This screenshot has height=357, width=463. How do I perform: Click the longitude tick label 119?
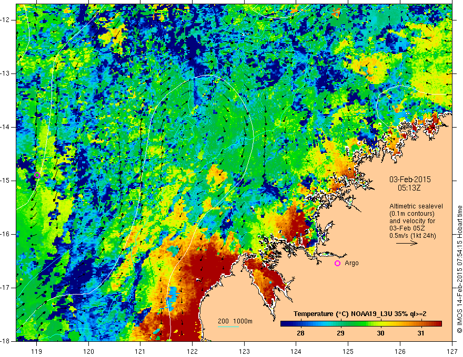tap(37, 351)
